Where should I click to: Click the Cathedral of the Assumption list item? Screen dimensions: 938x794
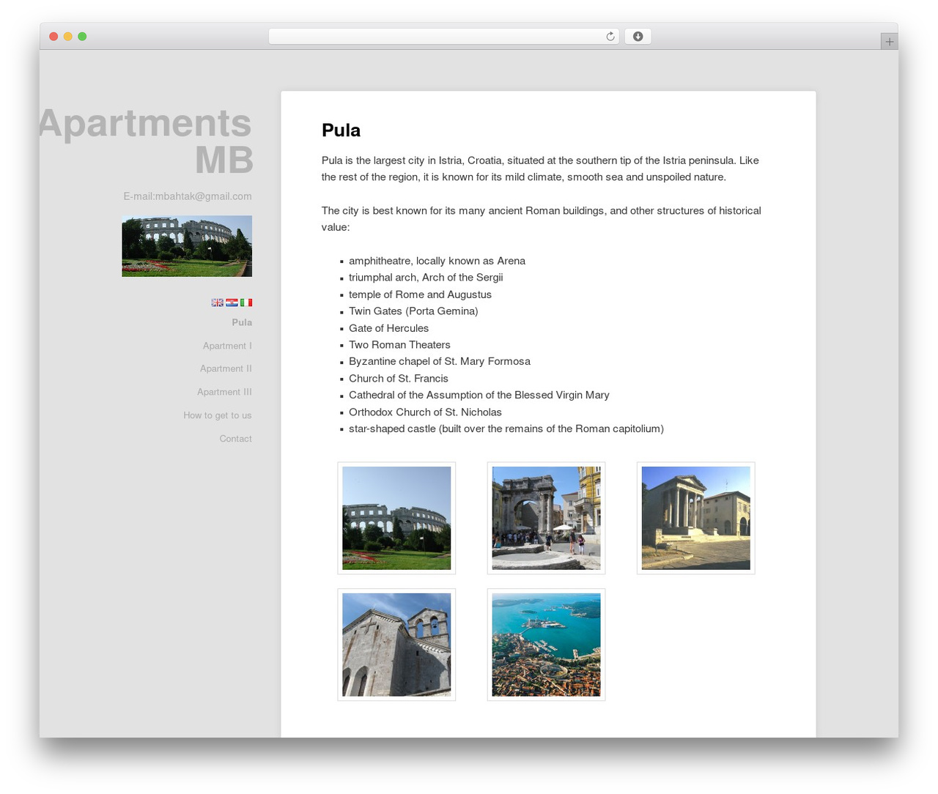click(479, 396)
